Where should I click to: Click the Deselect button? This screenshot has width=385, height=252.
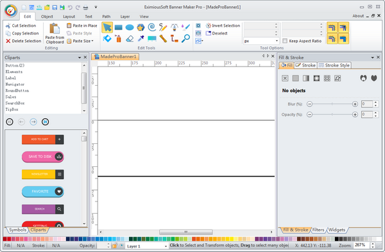pyautogui.click(x=217, y=33)
